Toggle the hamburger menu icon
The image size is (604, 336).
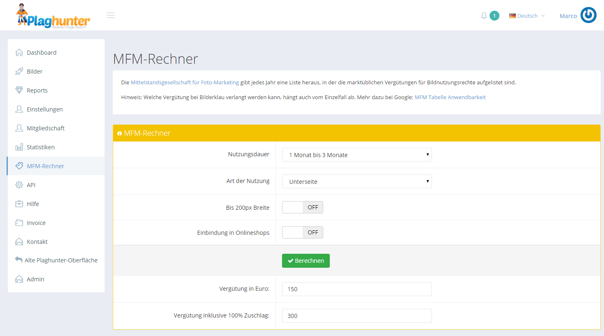(x=111, y=15)
